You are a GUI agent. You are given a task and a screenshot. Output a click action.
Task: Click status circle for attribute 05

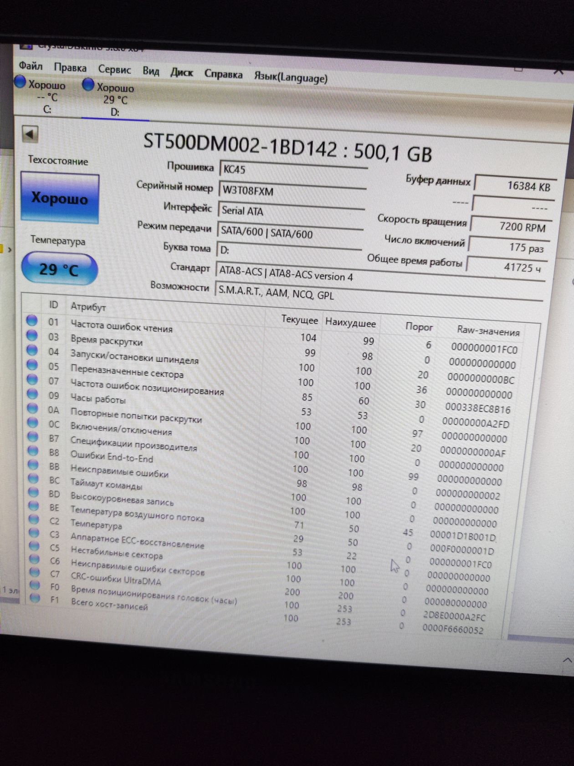pyautogui.click(x=32, y=365)
